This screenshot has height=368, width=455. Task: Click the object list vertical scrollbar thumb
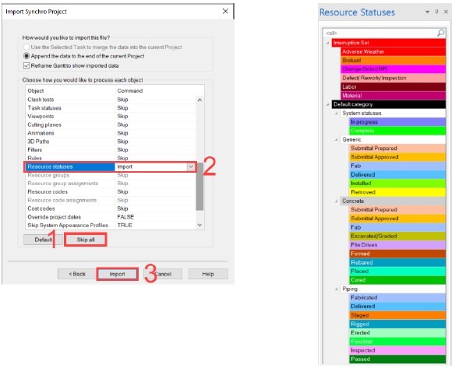point(199,186)
